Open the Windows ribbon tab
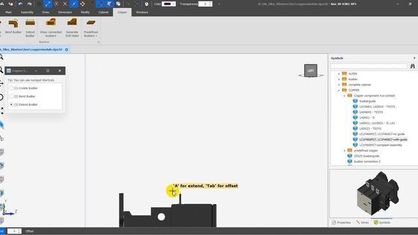Viewport: 418px width, 235px height. click(x=142, y=12)
